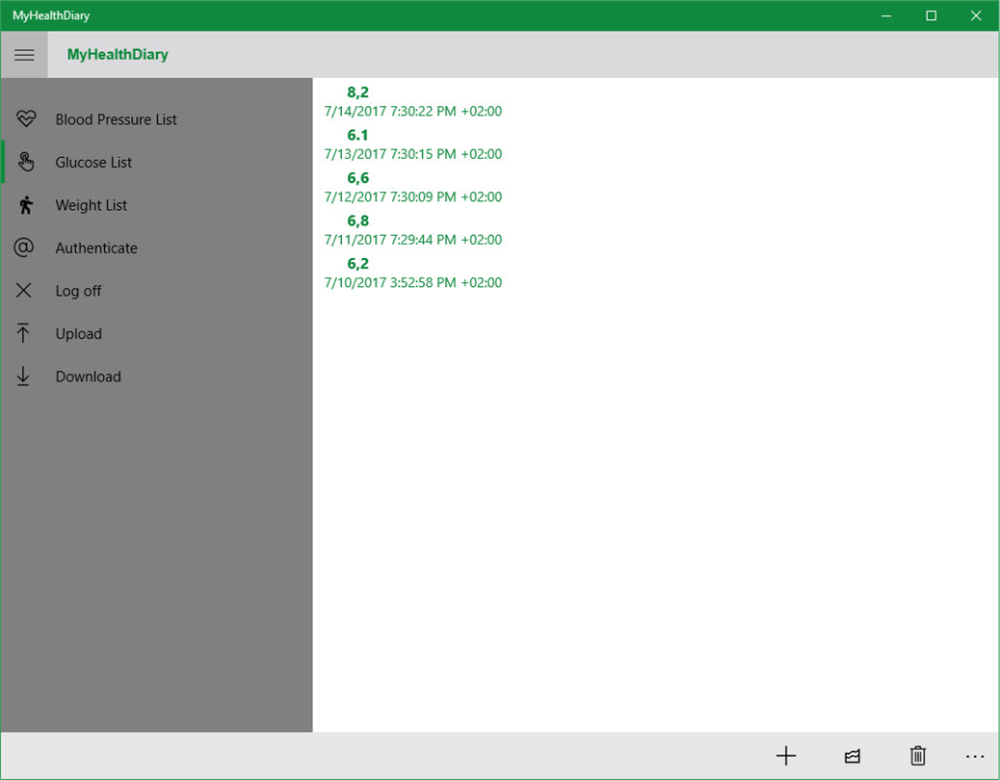1000x780 pixels.
Task: Click the Blood Pressure heart icon
Action: [26, 118]
